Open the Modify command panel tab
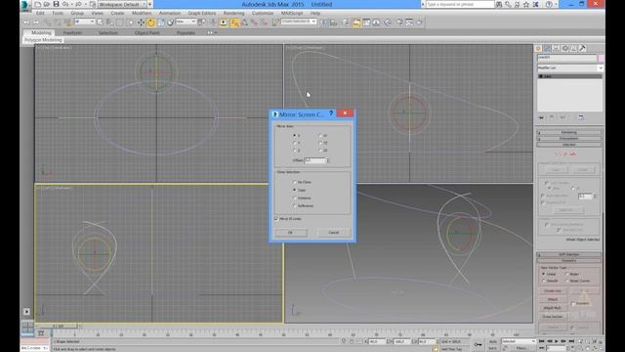Viewport: 625px width, 352px height. pos(547,48)
